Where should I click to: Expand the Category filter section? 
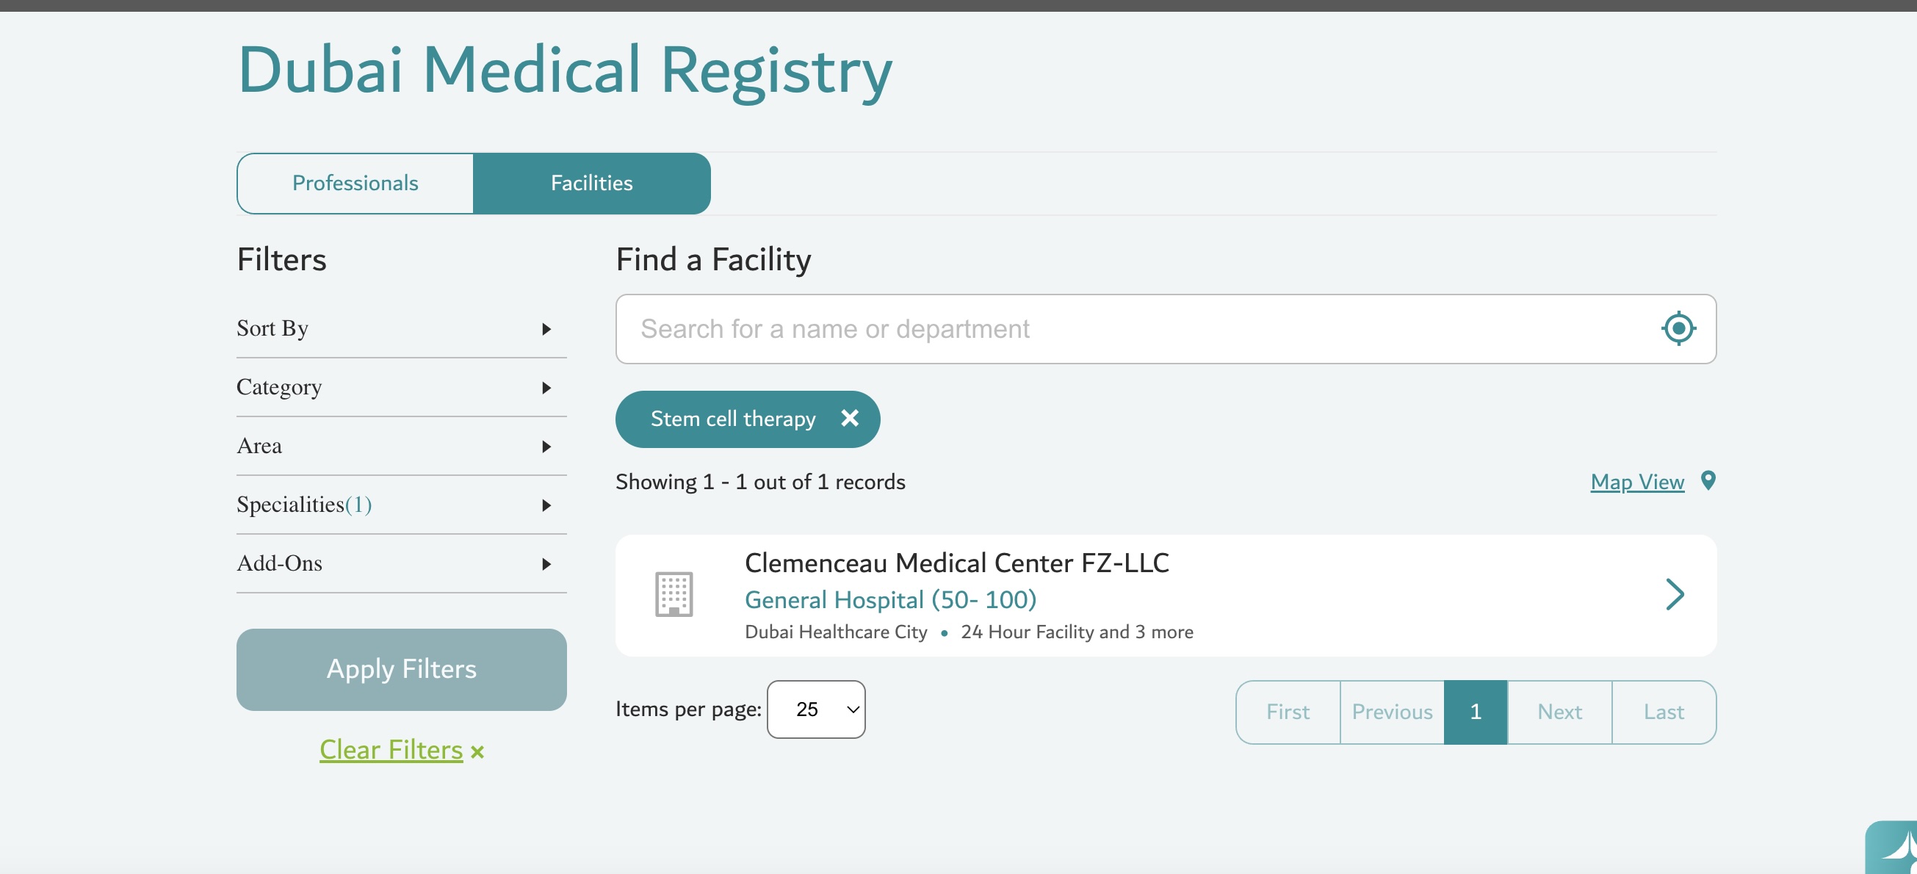pos(401,387)
